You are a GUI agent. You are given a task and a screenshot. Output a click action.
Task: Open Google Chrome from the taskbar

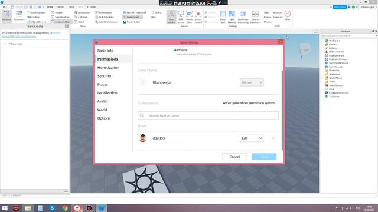click(64, 208)
